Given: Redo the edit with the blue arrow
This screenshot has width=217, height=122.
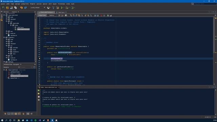Looking at the screenshot, I should [x=25, y=8].
